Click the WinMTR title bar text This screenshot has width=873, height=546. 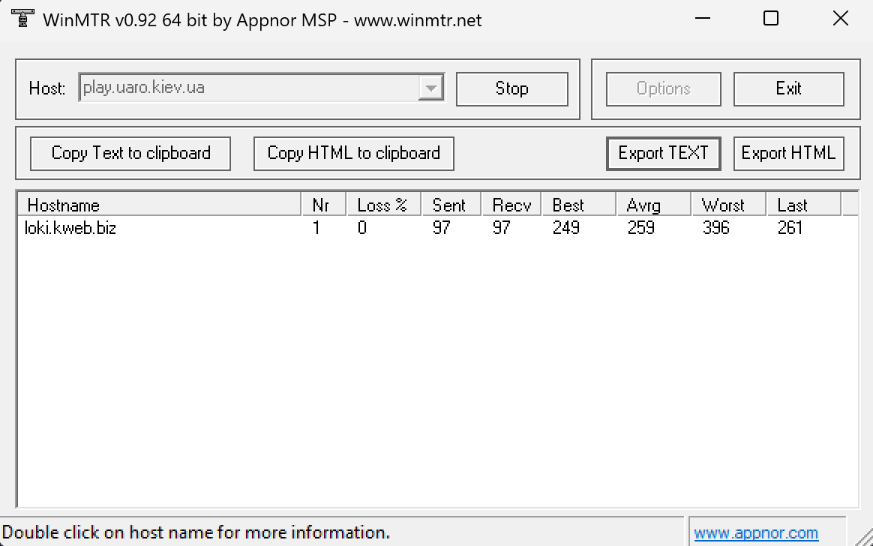point(262,20)
